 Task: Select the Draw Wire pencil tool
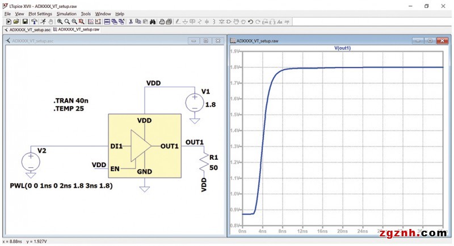[x=178, y=22]
